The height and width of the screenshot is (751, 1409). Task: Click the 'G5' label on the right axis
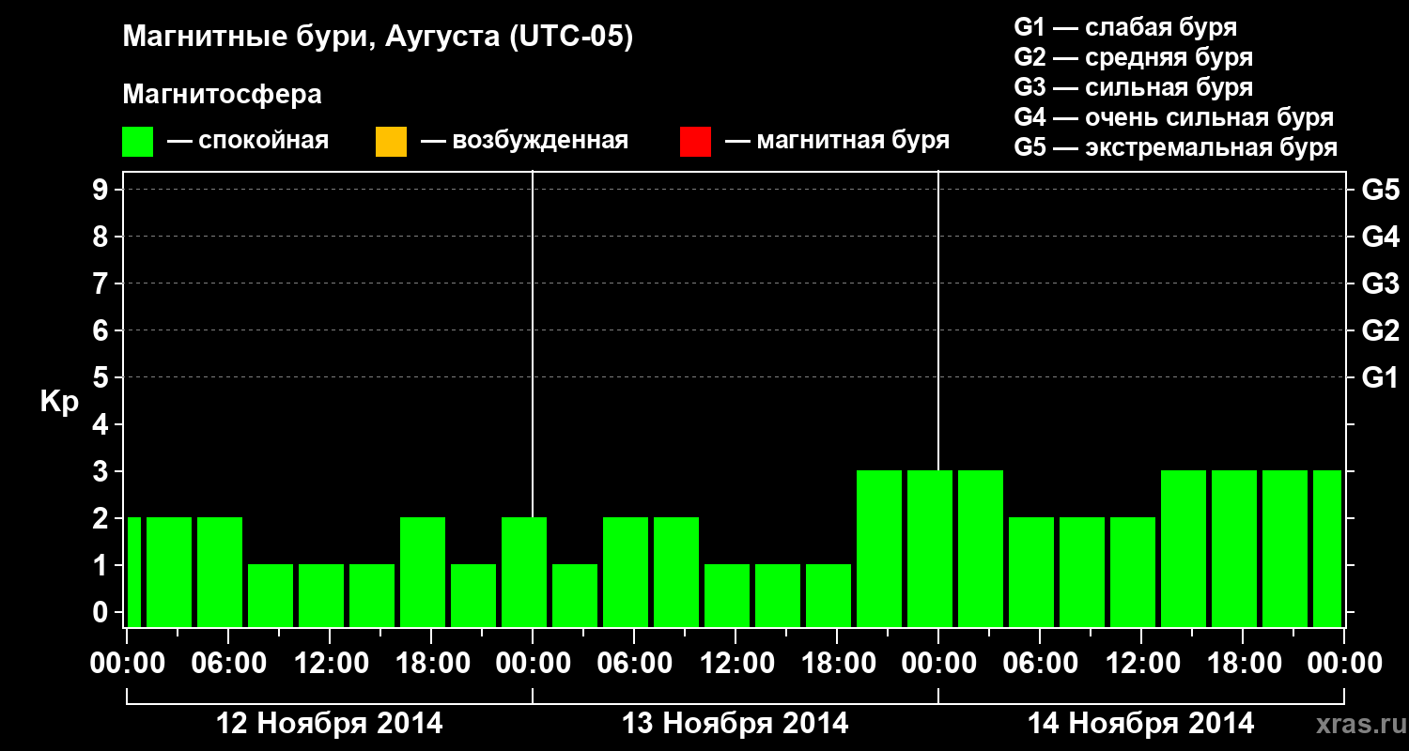coord(1380,190)
